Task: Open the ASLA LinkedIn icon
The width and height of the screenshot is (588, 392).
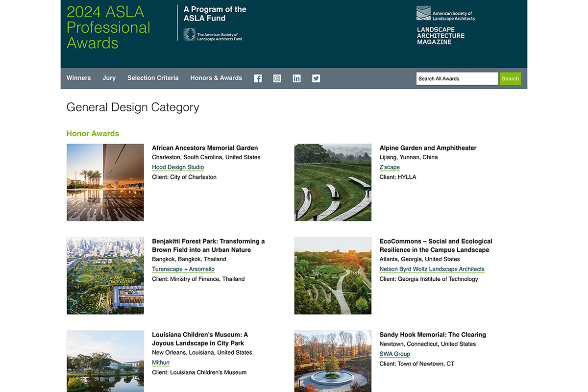Action: pos(296,78)
